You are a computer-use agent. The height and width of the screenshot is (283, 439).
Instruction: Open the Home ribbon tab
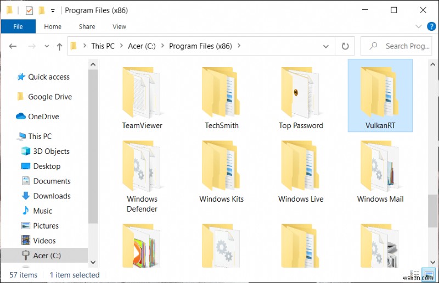pyautogui.click(x=53, y=26)
